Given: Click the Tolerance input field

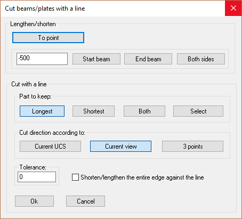Looking at the screenshot, I should point(37,177).
